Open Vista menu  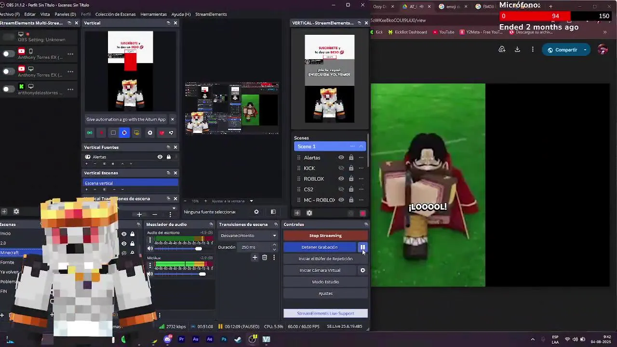(x=45, y=14)
